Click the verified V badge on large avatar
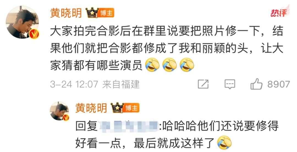Viewport: 297px width, 152px height. tap(34, 34)
